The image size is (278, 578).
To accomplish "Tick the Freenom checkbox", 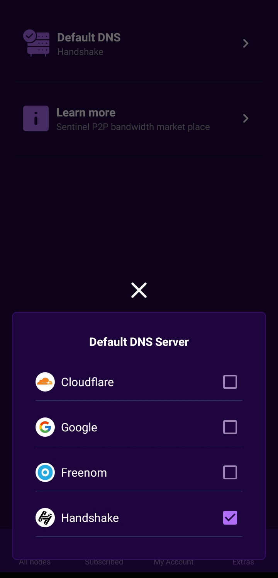I will click(x=230, y=472).
